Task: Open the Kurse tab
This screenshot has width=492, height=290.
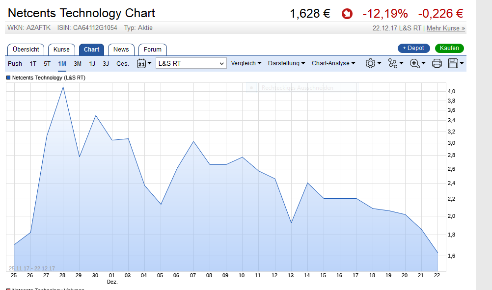Action: click(x=61, y=50)
